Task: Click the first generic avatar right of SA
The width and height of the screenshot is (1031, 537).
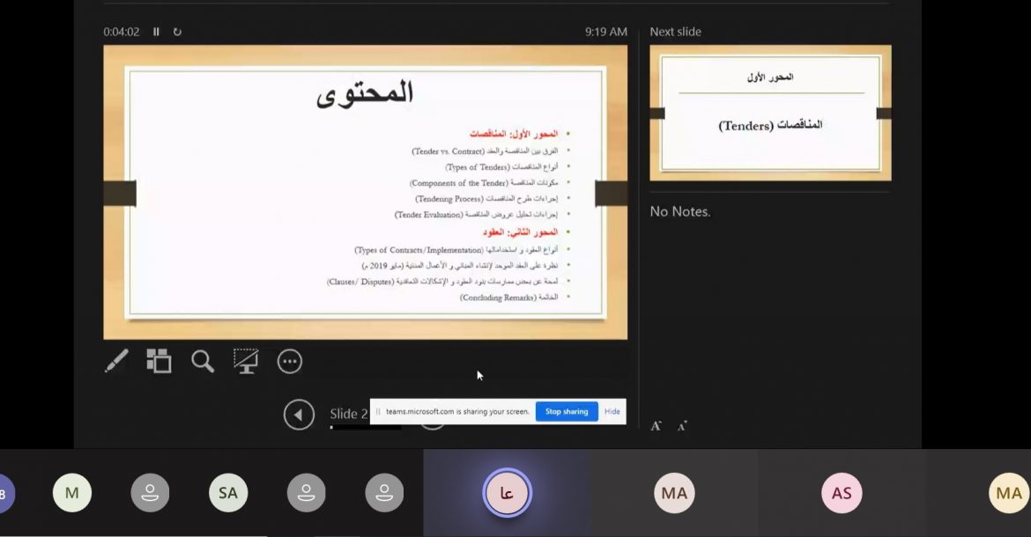Action: pyautogui.click(x=307, y=492)
